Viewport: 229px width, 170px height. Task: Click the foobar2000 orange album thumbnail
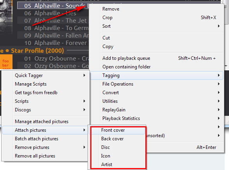pos(6,62)
